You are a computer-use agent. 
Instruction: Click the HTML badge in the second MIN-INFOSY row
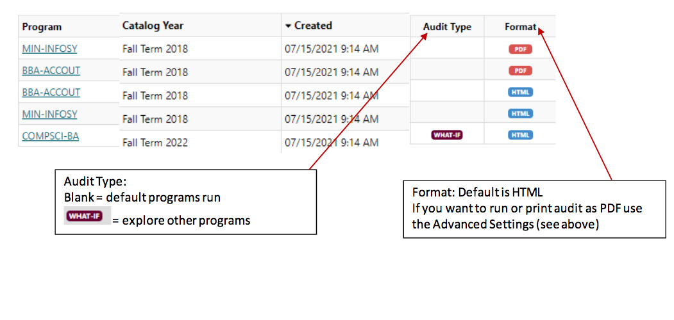click(520, 113)
